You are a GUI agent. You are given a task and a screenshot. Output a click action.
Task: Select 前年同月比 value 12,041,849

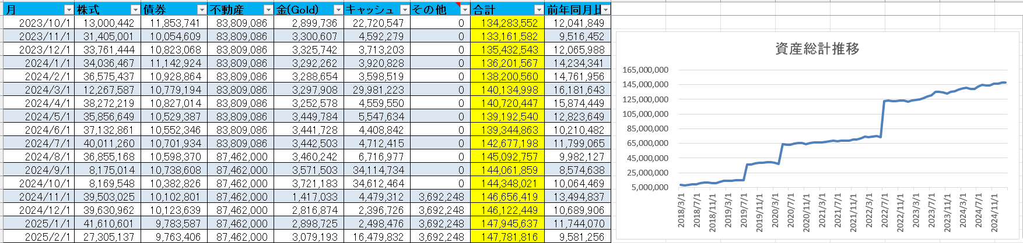click(x=578, y=23)
